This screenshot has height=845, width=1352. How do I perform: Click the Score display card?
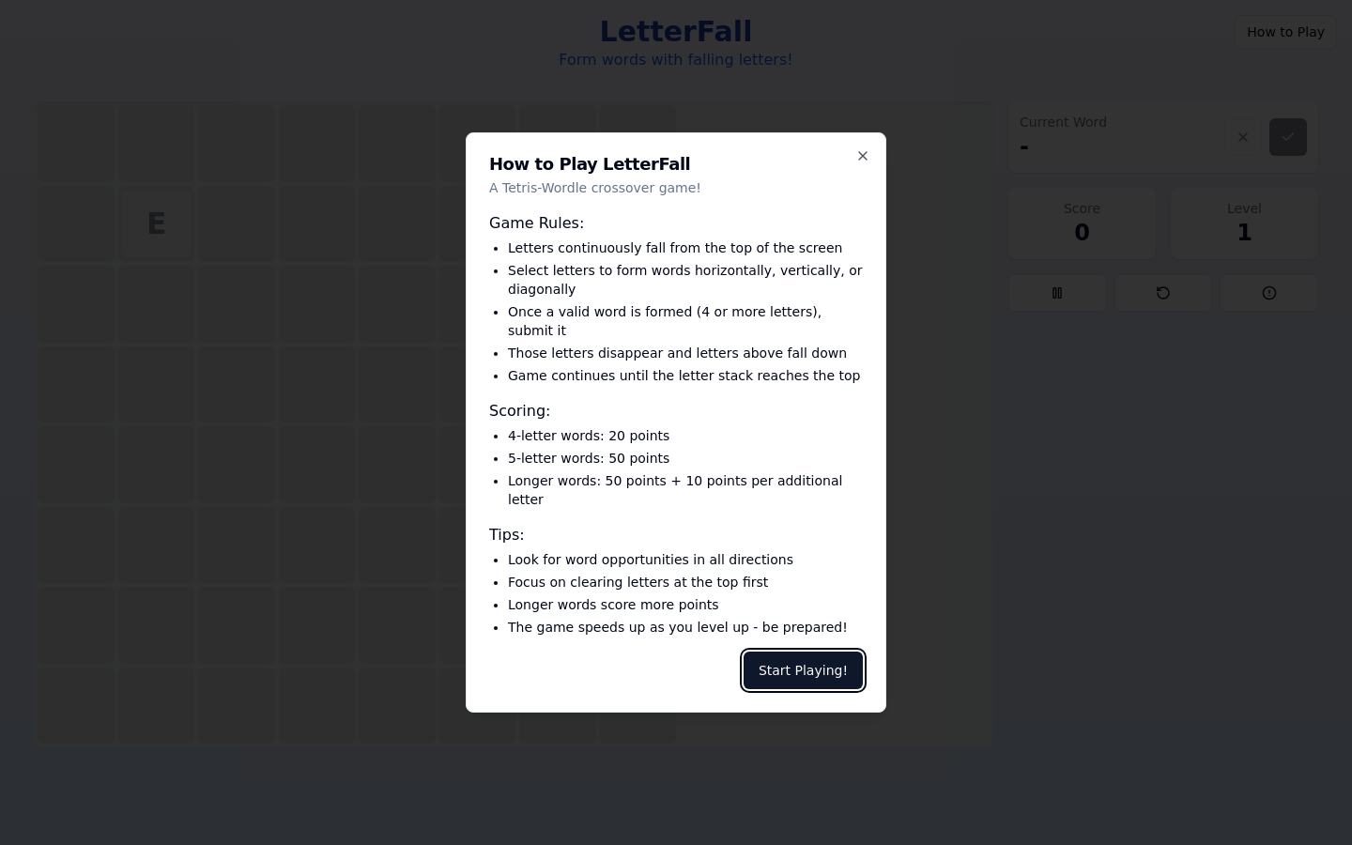(x=1083, y=223)
